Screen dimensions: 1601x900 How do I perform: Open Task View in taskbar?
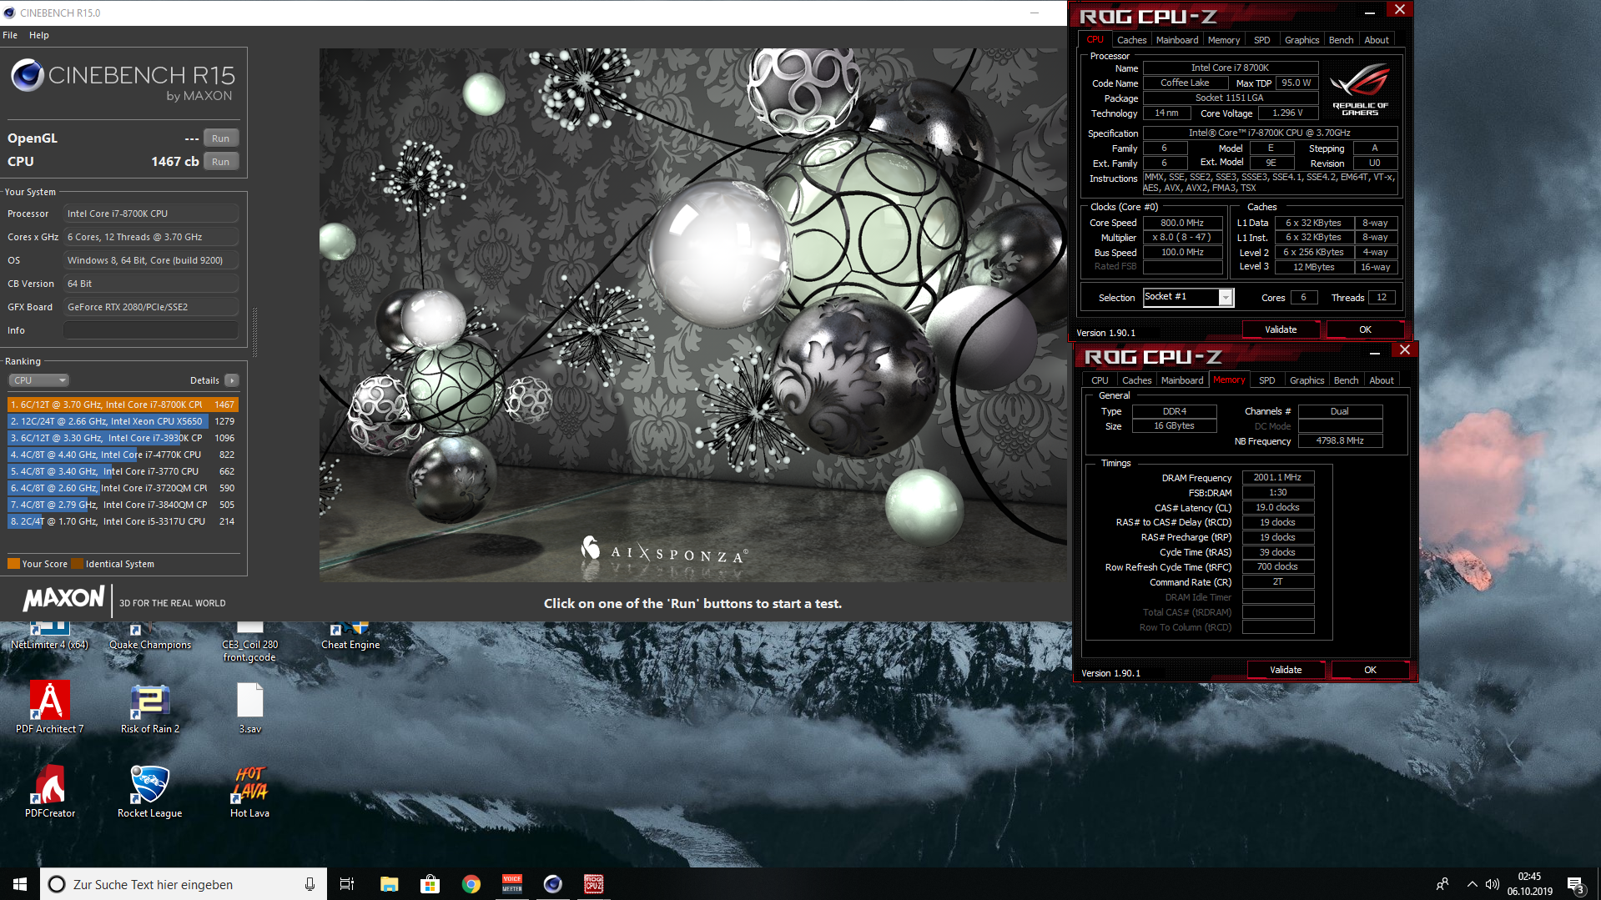click(x=347, y=884)
